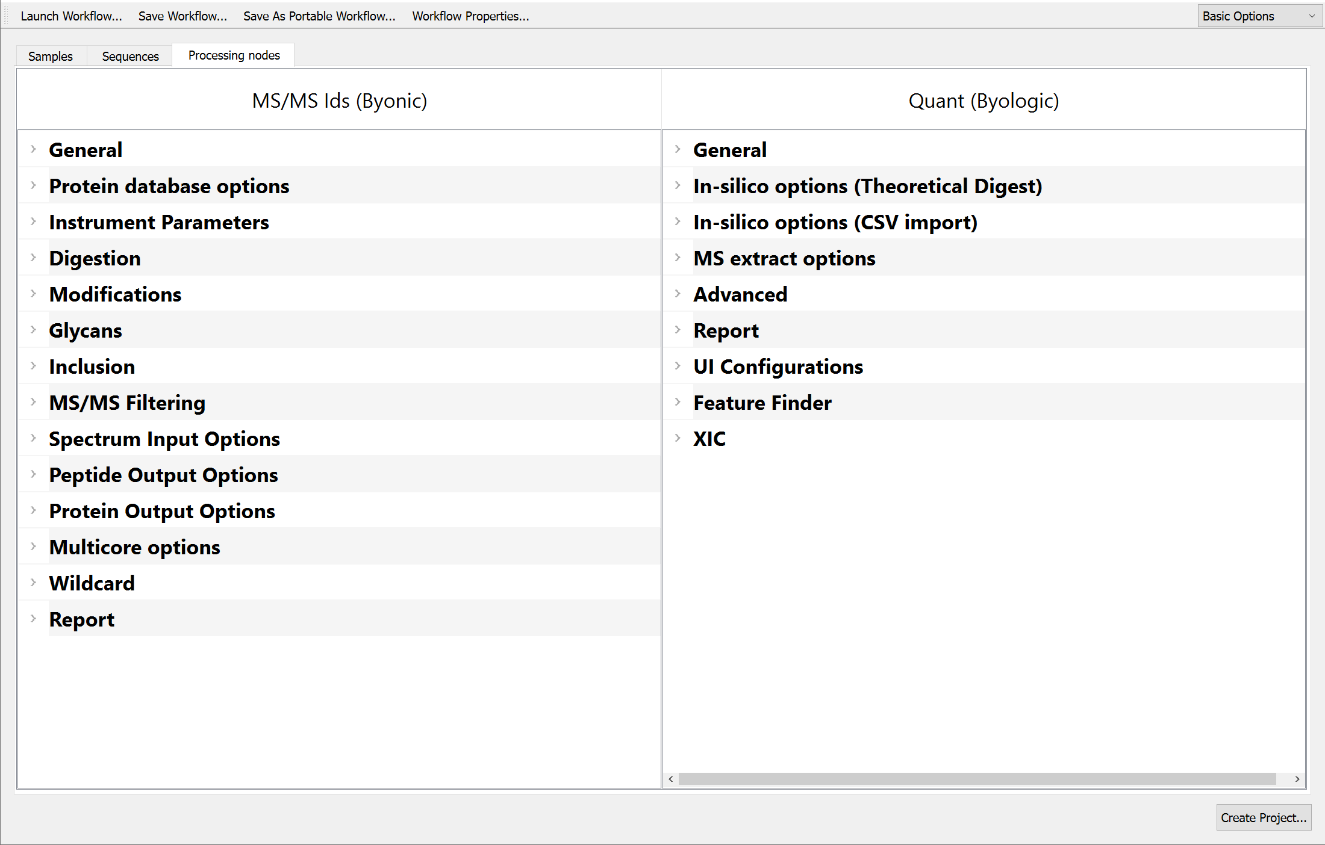The width and height of the screenshot is (1325, 845).
Task: Expand Byonic Report section arrow
Action: [x=33, y=619]
